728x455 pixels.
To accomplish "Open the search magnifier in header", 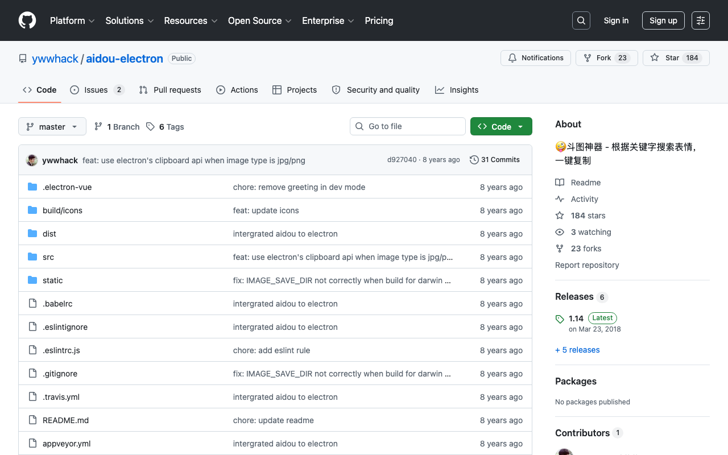I will pos(581,20).
